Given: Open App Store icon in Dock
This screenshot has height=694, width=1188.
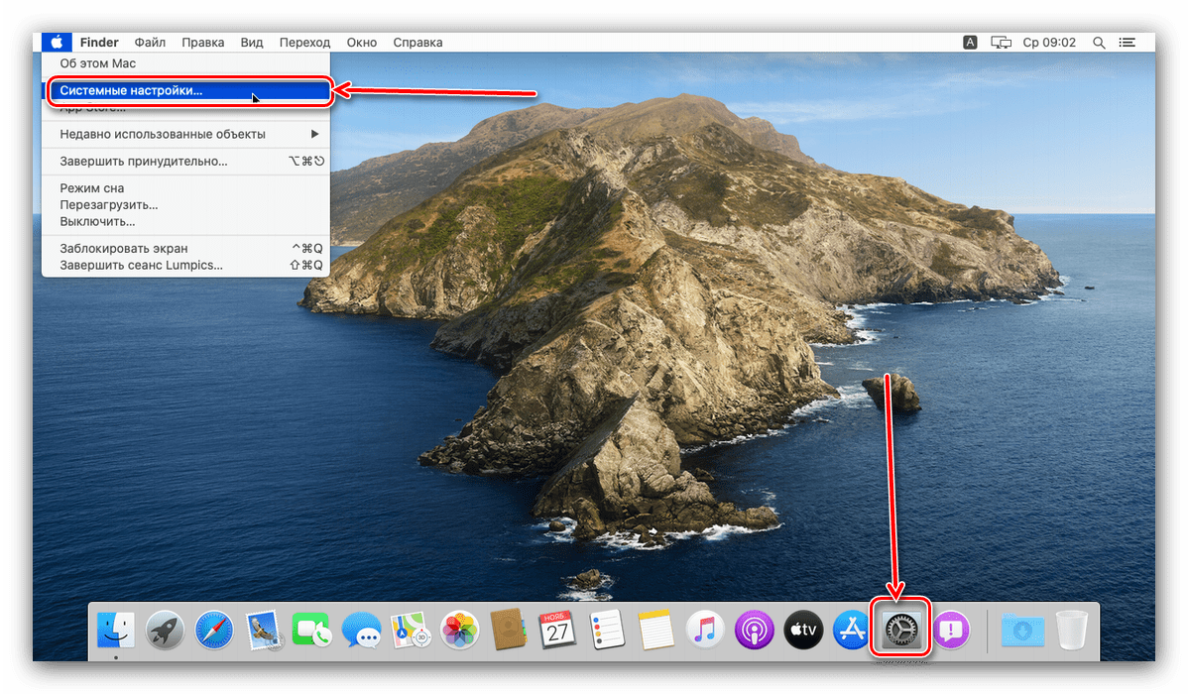Looking at the screenshot, I should 852,630.
